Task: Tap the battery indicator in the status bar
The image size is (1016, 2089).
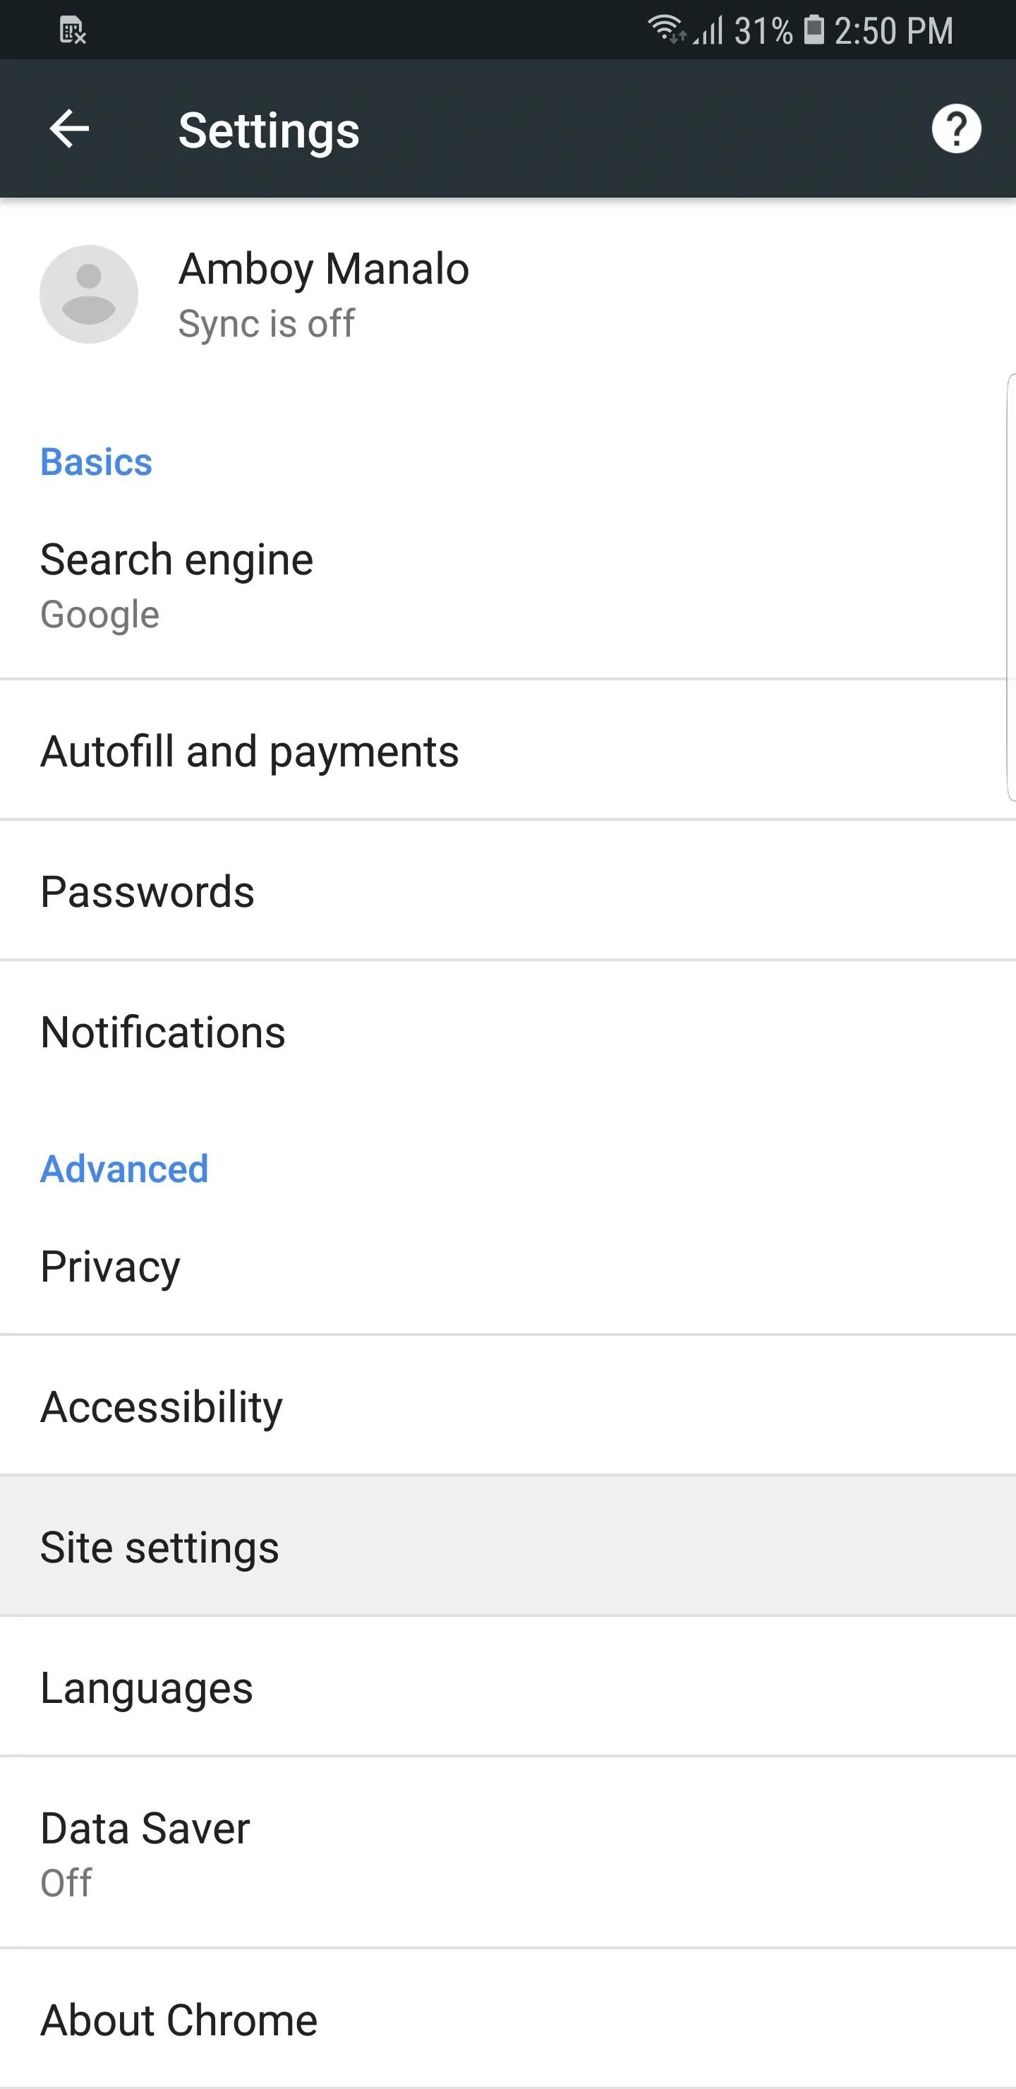Action: tap(814, 29)
